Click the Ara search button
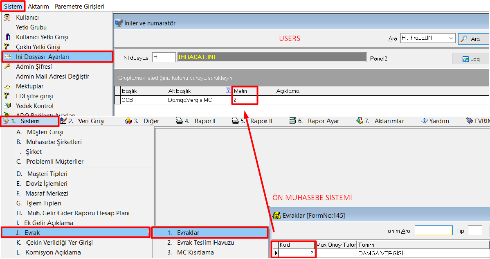490x259 pixels. pos(473,39)
